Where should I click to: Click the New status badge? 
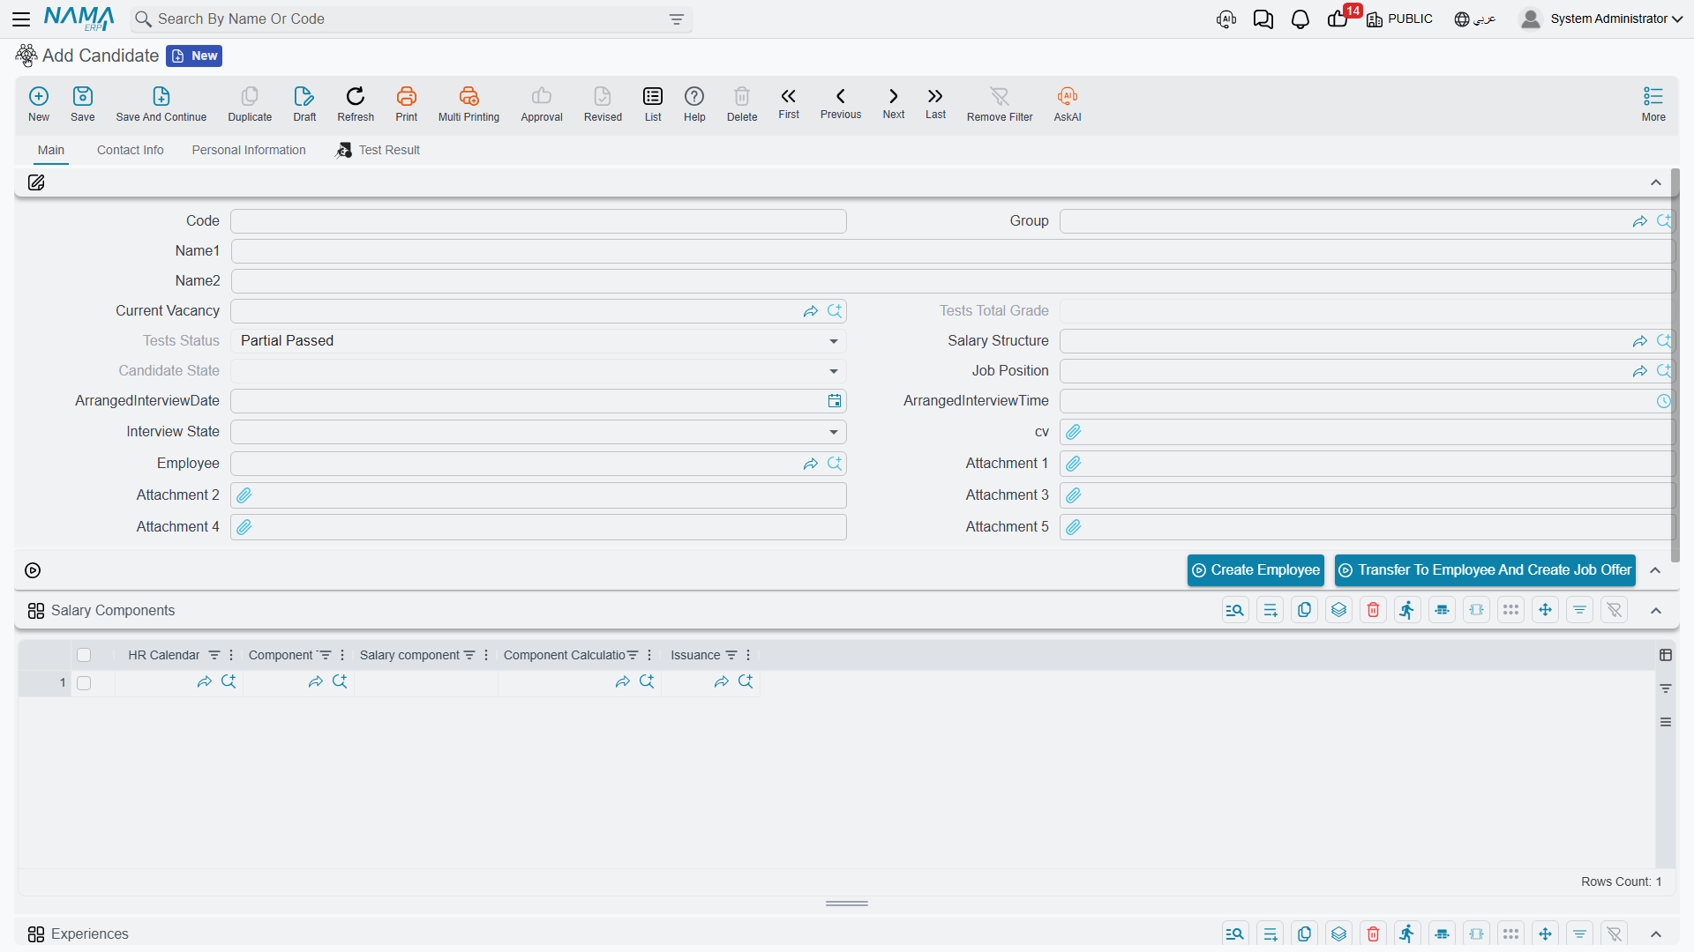pyautogui.click(x=194, y=56)
